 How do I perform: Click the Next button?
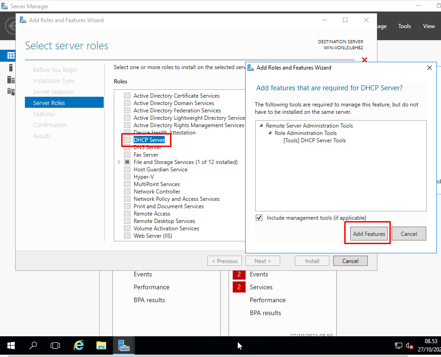pyautogui.click(x=263, y=261)
